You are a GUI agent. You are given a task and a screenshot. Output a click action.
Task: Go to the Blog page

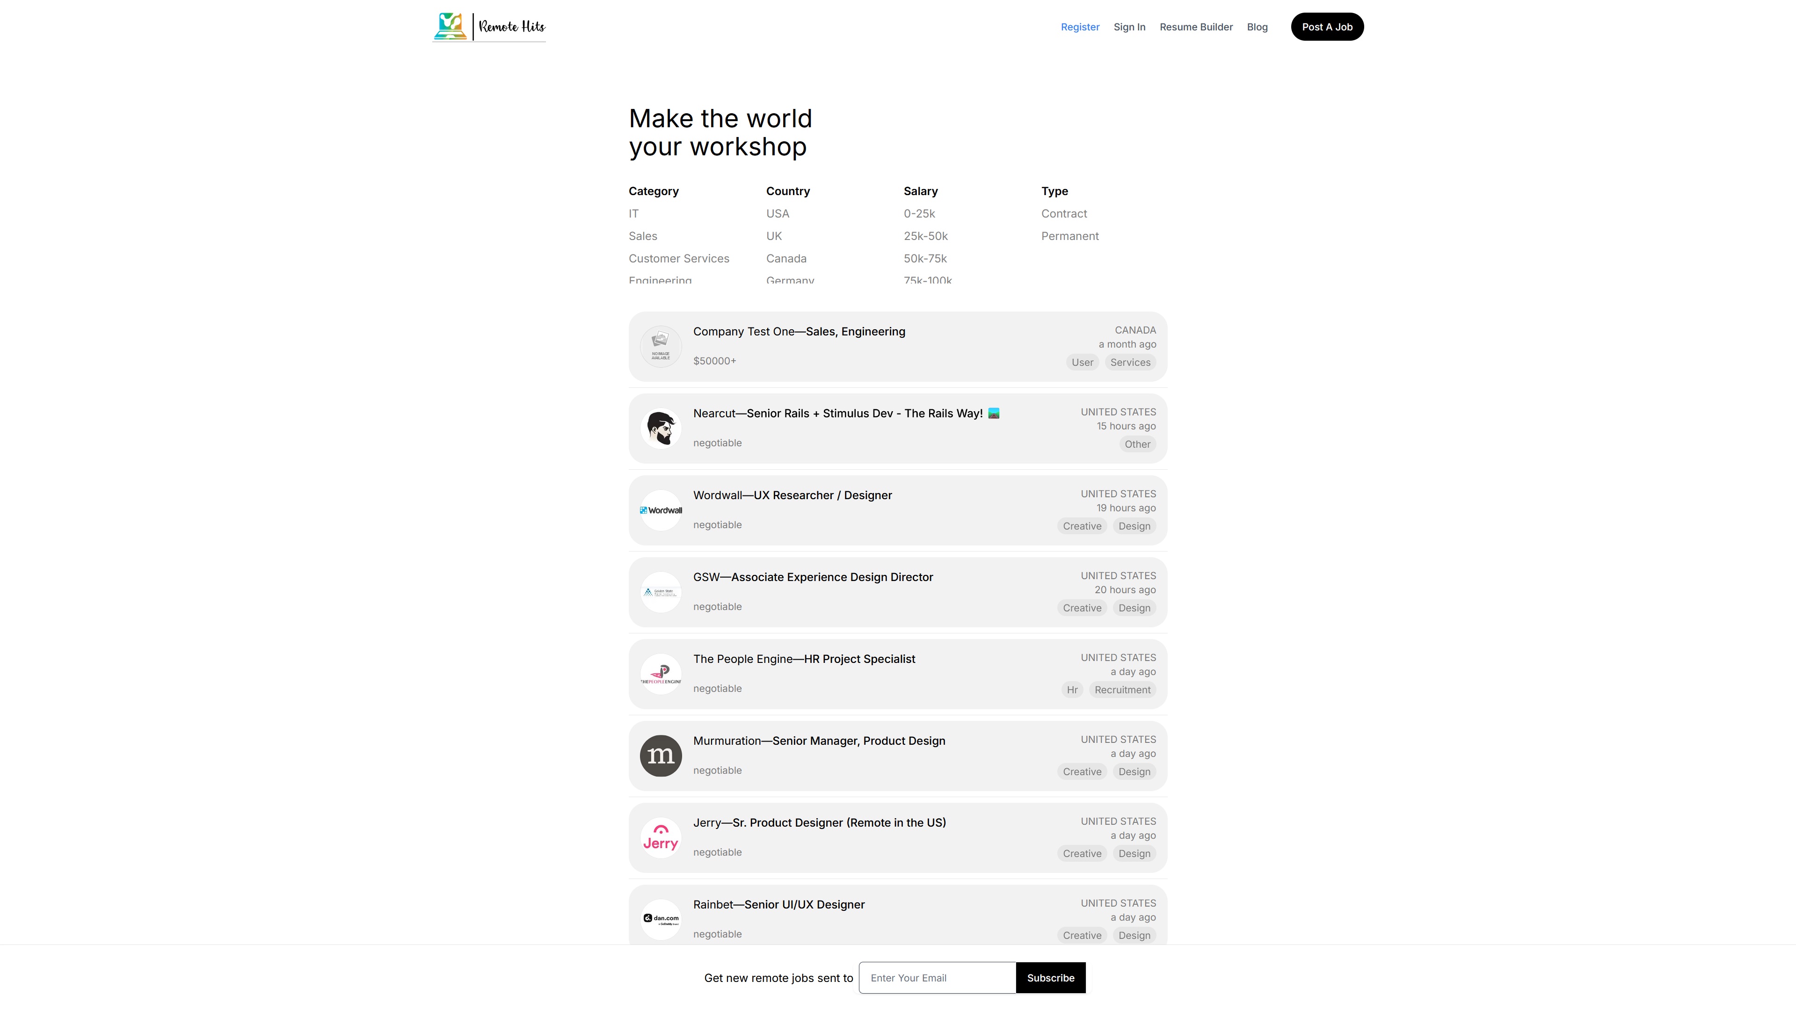coord(1257,27)
